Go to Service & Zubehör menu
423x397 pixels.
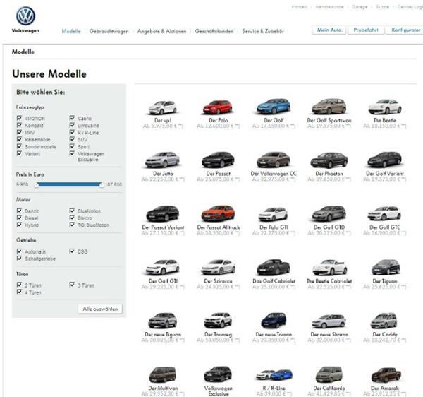coord(263,32)
